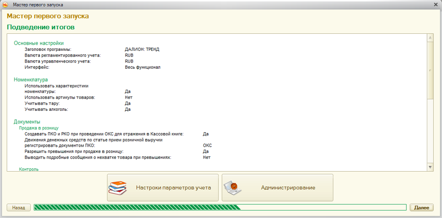Click Да value for Разрешить превышения
The width and height of the screenshot is (442, 218).
tap(206, 151)
